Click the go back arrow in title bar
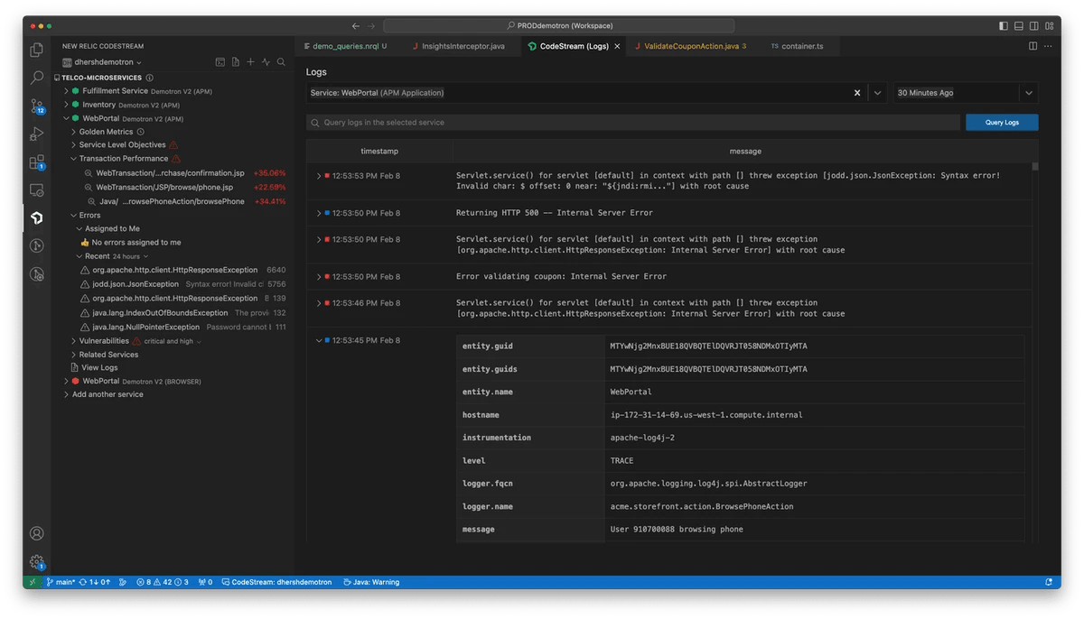Viewport: 1084px width, 619px height. coord(356,26)
